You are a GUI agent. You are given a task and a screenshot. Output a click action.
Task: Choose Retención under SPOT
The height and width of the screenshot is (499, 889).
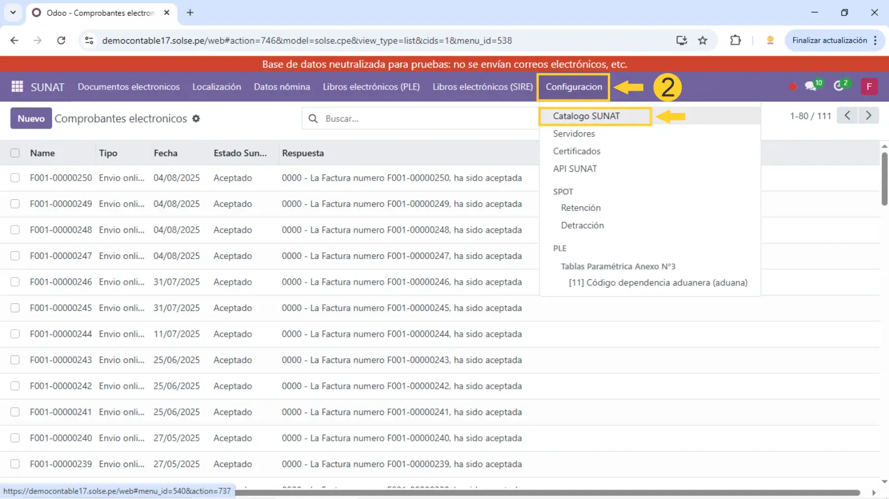tap(581, 208)
